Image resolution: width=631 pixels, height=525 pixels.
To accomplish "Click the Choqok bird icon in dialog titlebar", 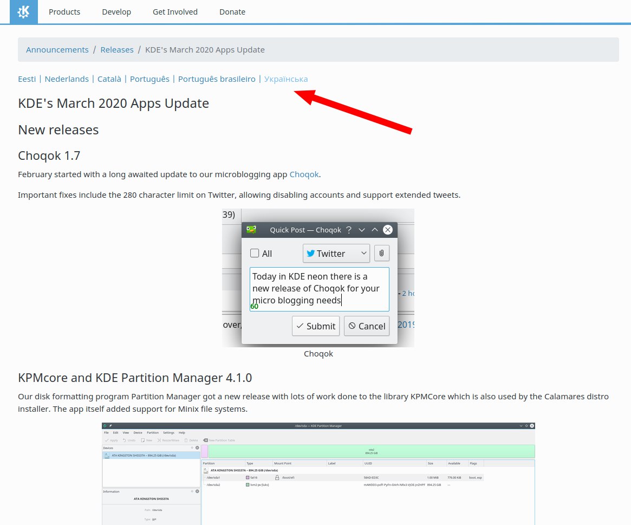I will 251,230.
